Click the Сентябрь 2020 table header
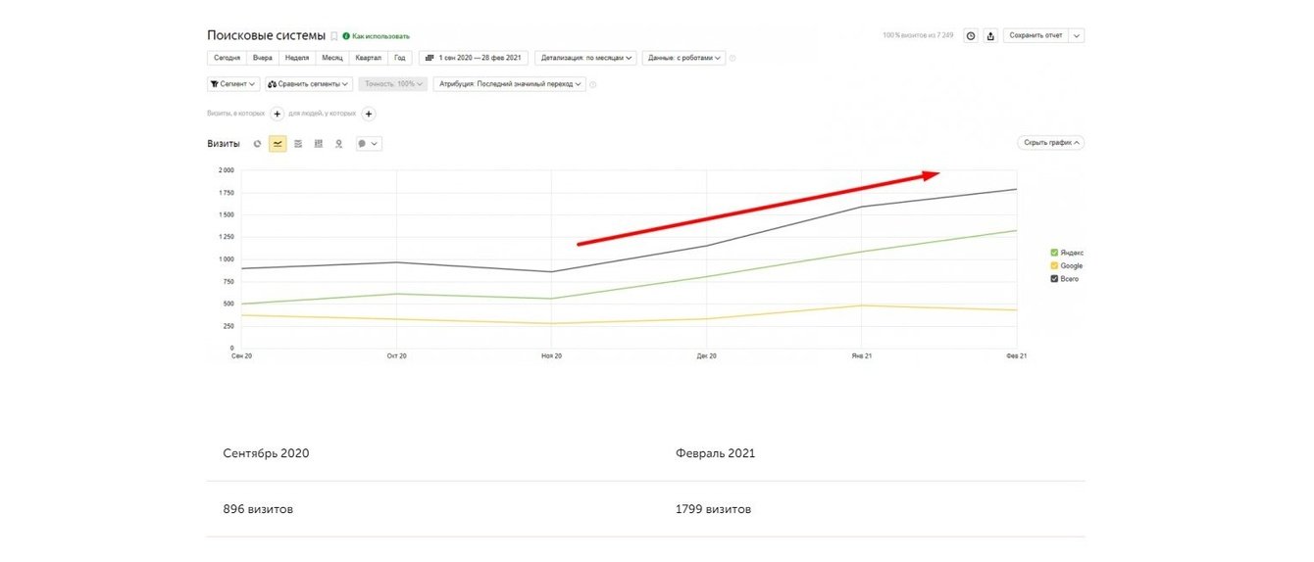Viewport: 1314px width, 562px height. [266, 453]
